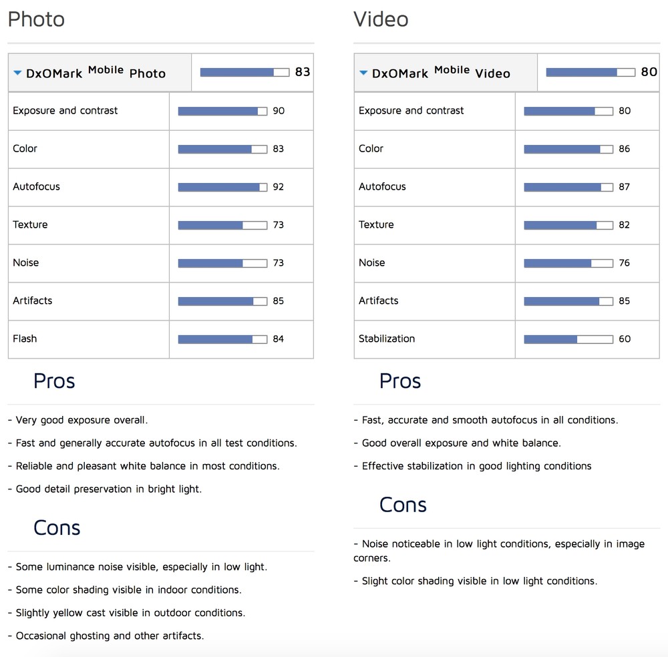Click the Video section heading
Screen dimensions: 668x657
tap(381, 19)
